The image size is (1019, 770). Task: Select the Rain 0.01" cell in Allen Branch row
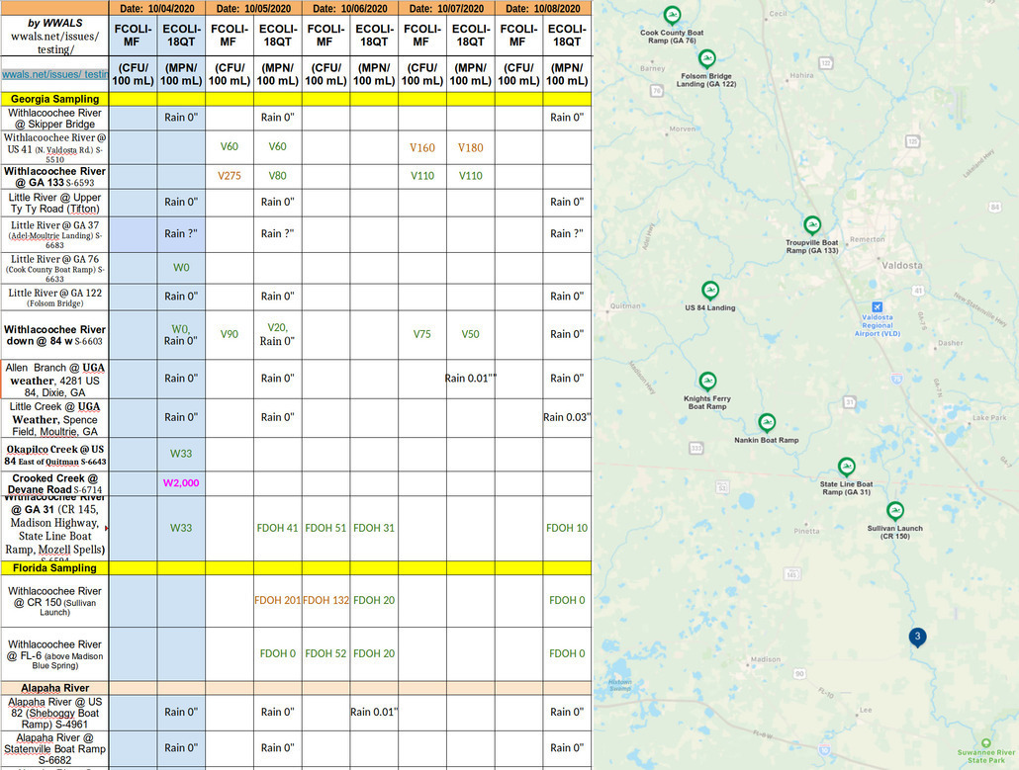(471, 379)
